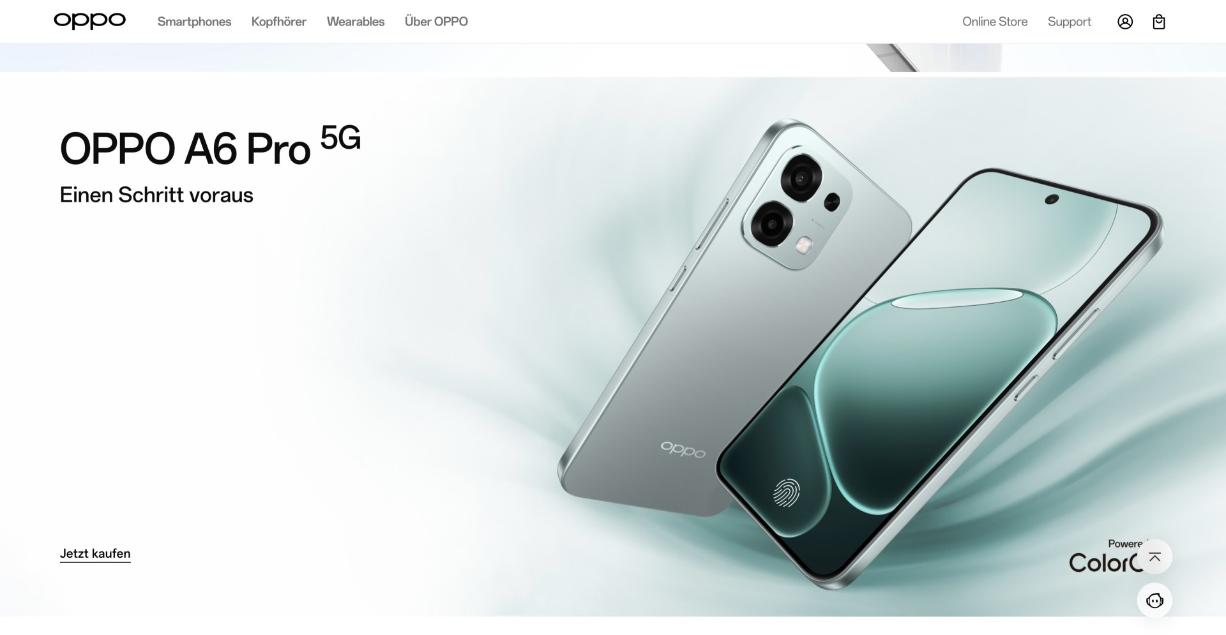Image resolution: width=1226 pixels, height=635 pixels.
Task: Click the OPPO logo in header
Action: tap(89, 21)
